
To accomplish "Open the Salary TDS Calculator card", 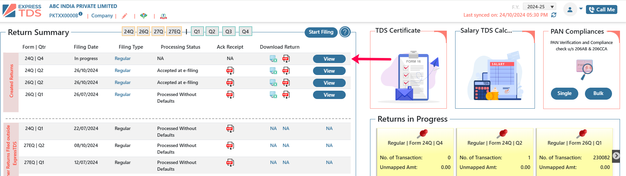I will pyautogui.click(x=495, y=69).
